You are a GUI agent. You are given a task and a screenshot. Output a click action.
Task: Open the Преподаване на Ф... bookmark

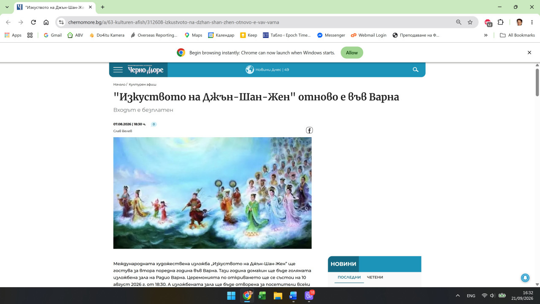(x=416, y=35)
